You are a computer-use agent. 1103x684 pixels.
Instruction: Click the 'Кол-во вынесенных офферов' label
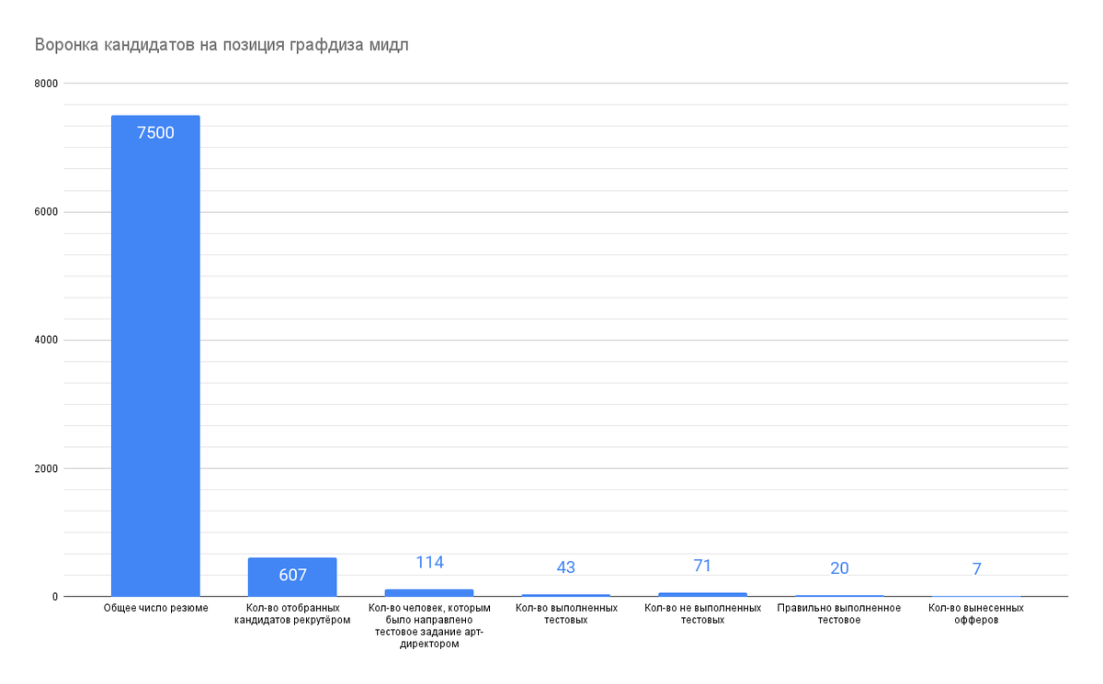[977, 613]
